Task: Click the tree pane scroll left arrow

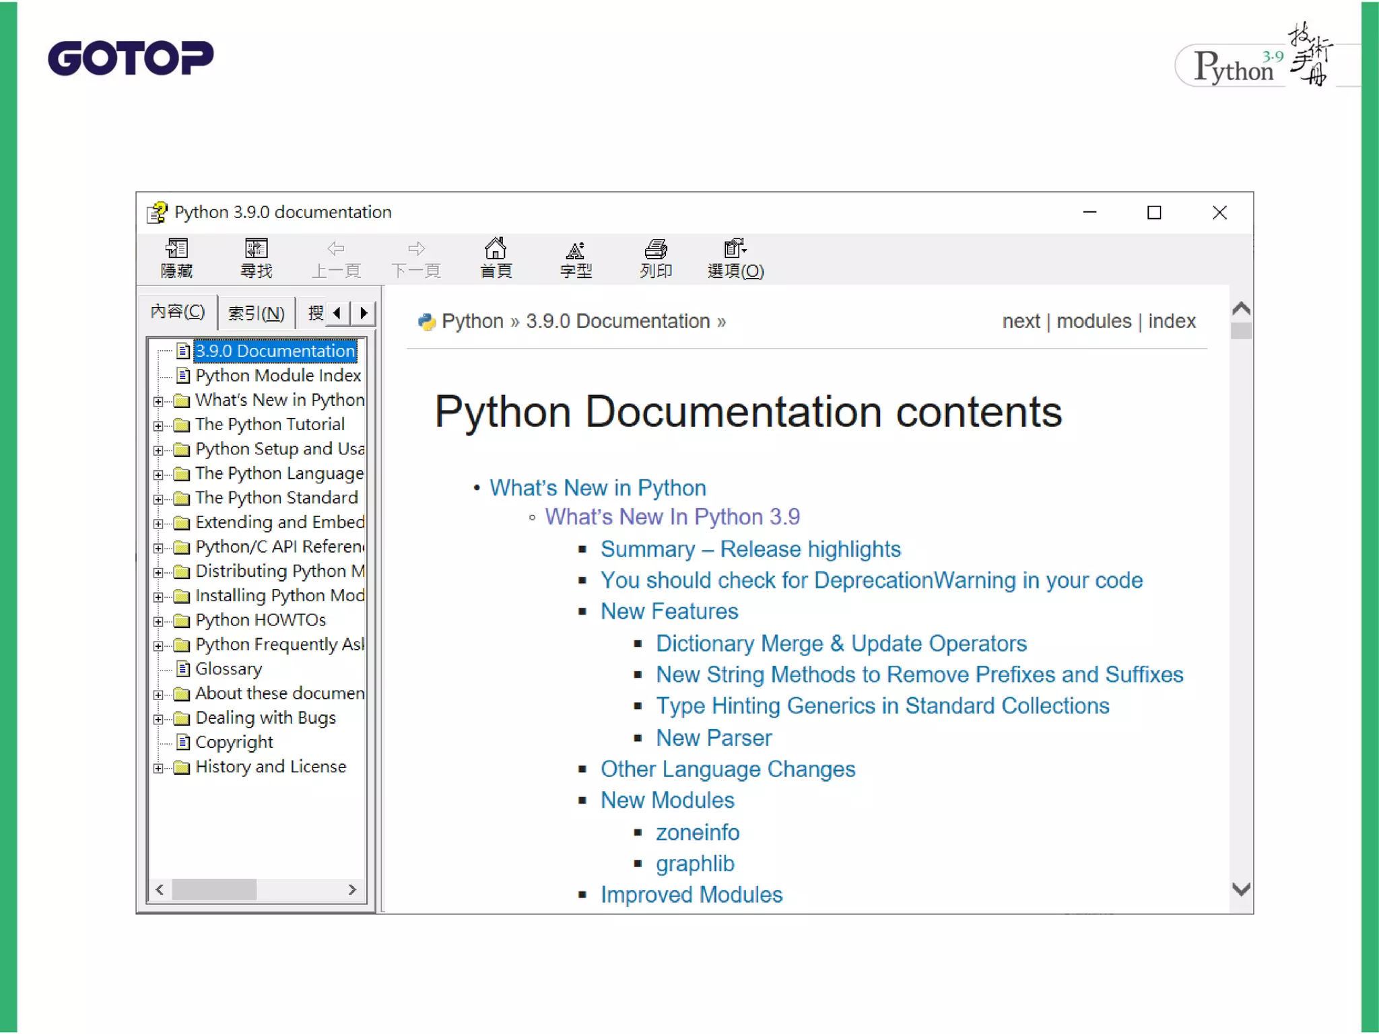Action: [x=160, y=889]
